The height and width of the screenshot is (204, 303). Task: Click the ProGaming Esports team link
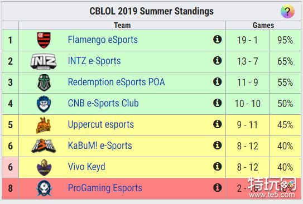point(105,188)
